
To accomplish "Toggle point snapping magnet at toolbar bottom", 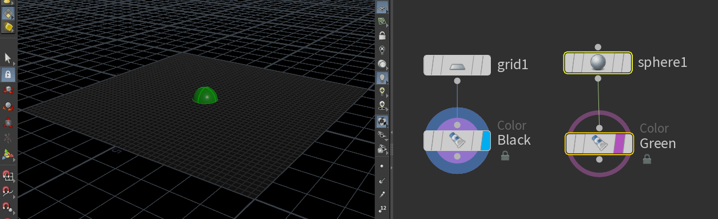I will [8, 208].
